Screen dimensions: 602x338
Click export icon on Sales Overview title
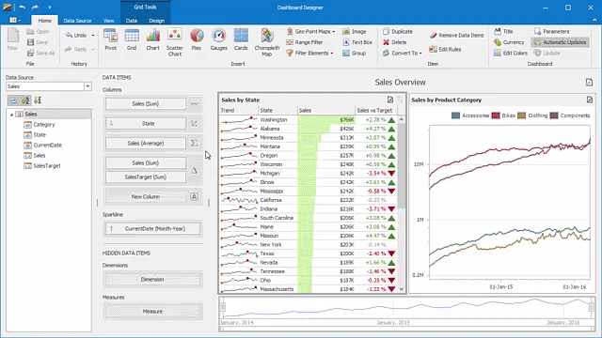[590, 82]
